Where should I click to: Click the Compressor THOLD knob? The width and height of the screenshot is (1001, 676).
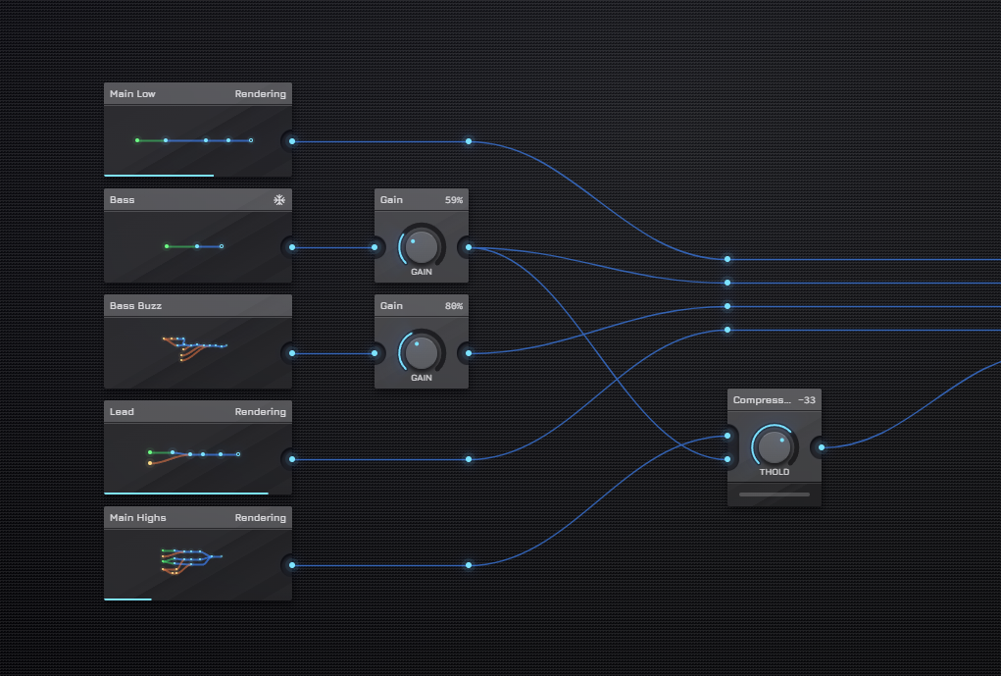774,446
